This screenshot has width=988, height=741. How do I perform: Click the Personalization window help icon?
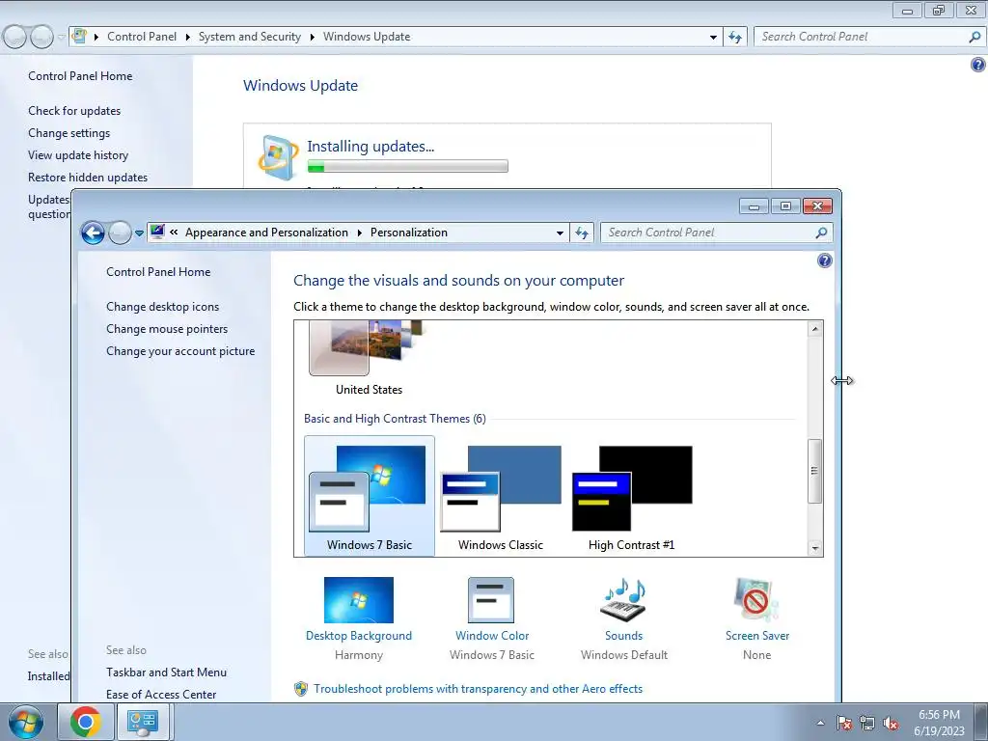pos(824,261)
